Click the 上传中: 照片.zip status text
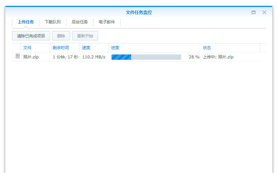This screenshot has width=277, height=173. [218, 57]
